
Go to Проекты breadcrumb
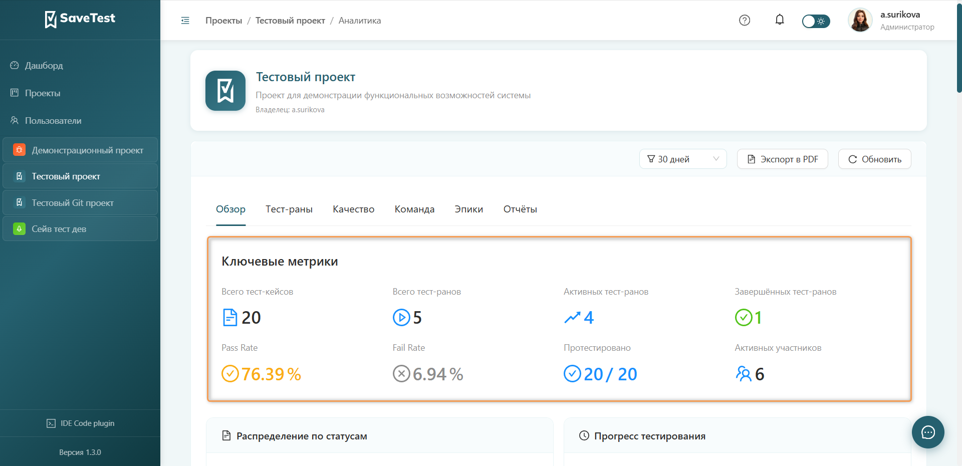click(223, 21)
